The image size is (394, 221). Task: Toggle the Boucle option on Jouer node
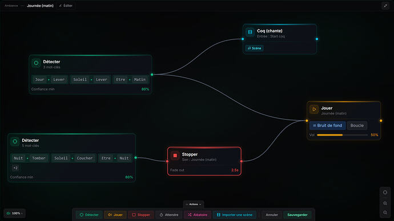[357, 125]
